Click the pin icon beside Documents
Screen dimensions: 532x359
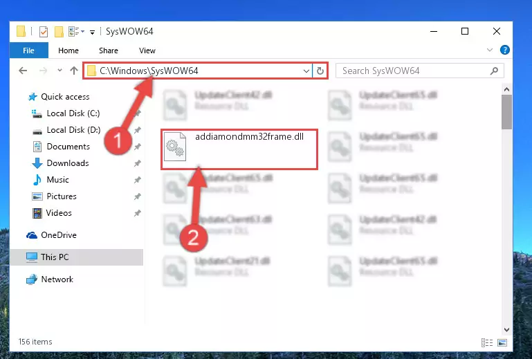click(x=137, y=147)
